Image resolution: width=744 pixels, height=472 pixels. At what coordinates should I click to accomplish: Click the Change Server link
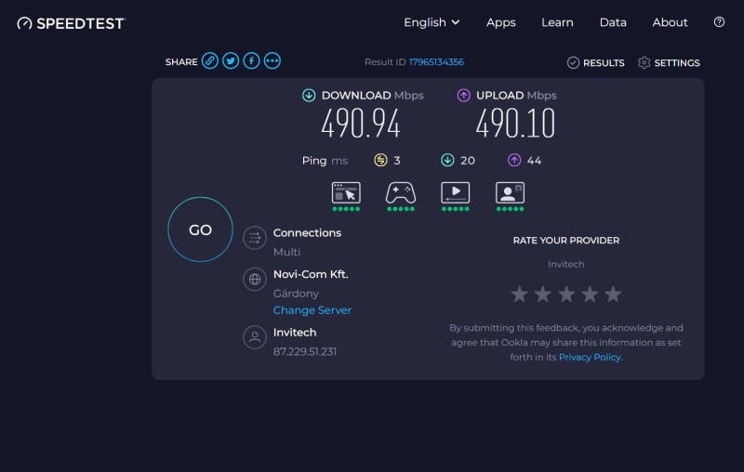pos(312,310)
